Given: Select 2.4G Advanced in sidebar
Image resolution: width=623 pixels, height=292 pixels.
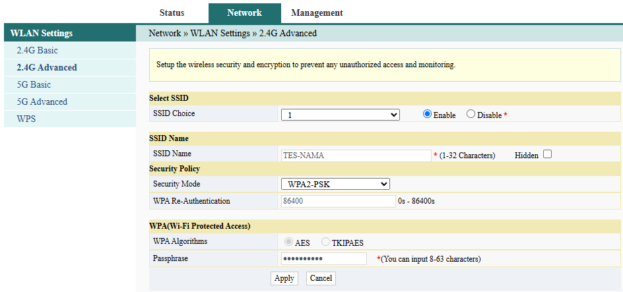Looking at the screenshot, I should 47,68.
